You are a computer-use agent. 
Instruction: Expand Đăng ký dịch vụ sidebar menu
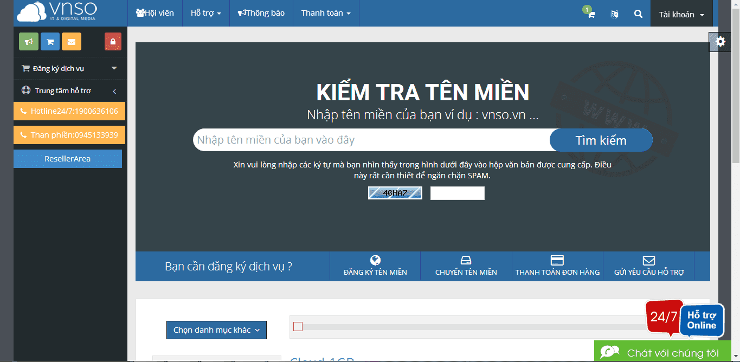pos(69,68)
